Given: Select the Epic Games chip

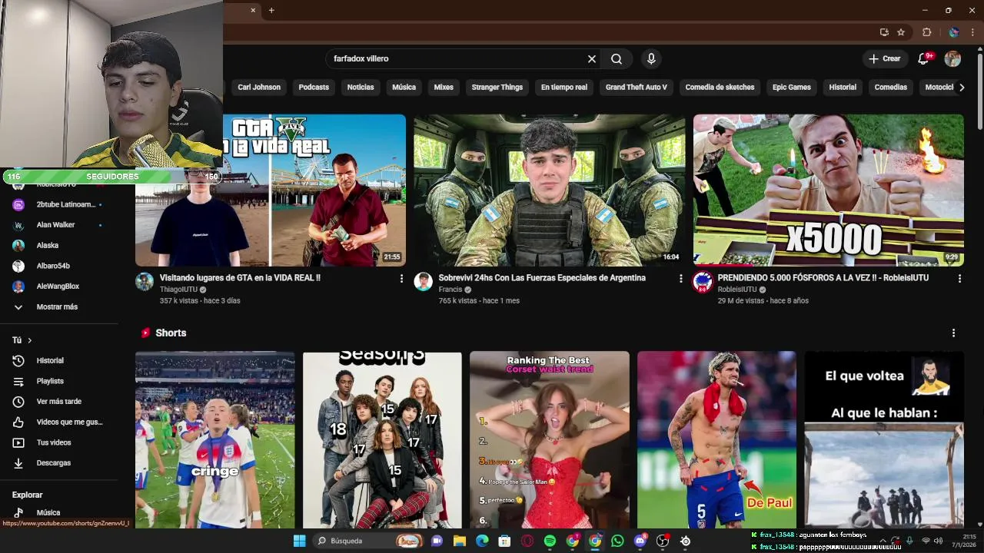Looking at the screenshot, I should point(792,88).
